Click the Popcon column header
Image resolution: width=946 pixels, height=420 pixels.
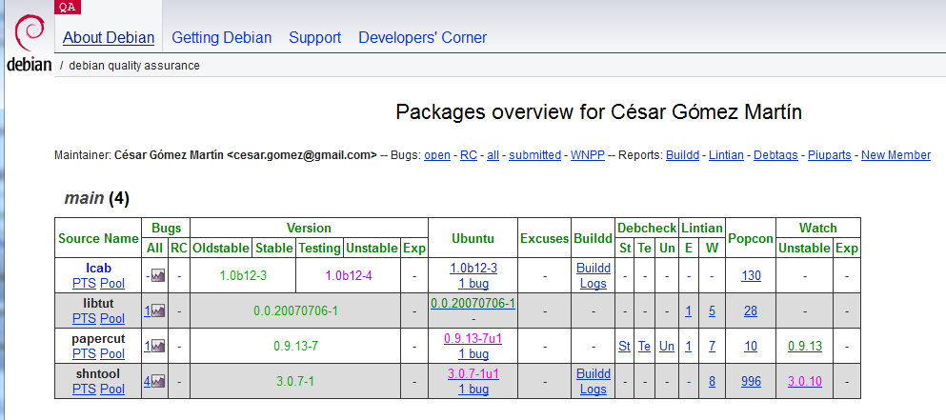pyautogui.click(x=751, y=238)
